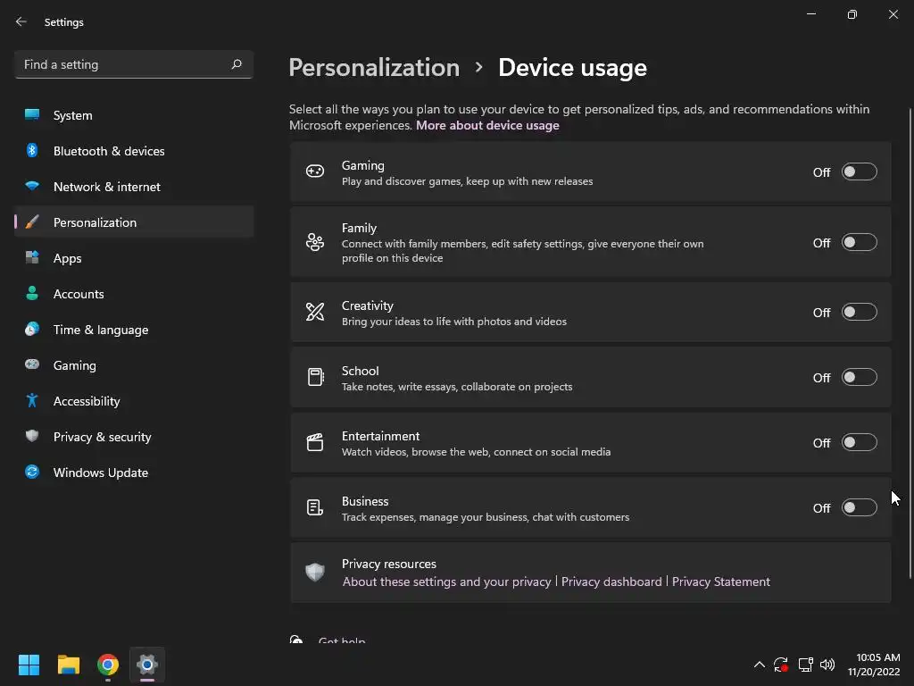The width and height of the screenshot is (914, 686).
Task: Click the back arrow in Settings
Action: [21, 21]
